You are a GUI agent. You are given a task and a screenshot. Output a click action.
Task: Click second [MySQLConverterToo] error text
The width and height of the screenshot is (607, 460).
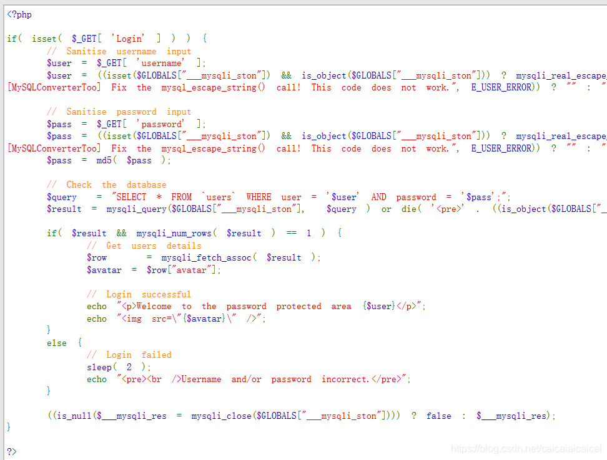54,148
